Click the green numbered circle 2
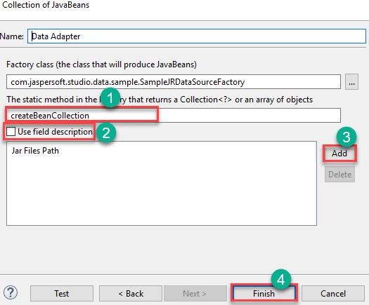This screenshot has height=305, width=369. coord(106,133)
